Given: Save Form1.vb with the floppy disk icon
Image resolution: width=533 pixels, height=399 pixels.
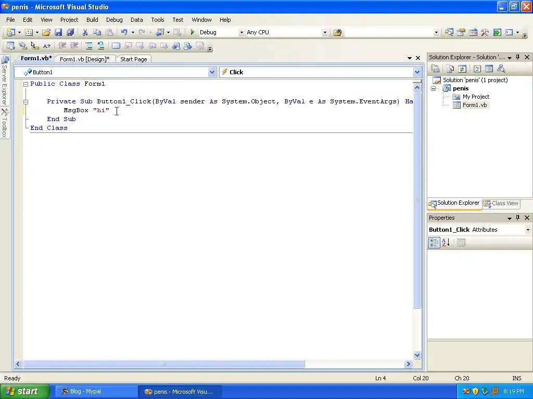Looking at the screenshot, I should (x=58, y=32).
